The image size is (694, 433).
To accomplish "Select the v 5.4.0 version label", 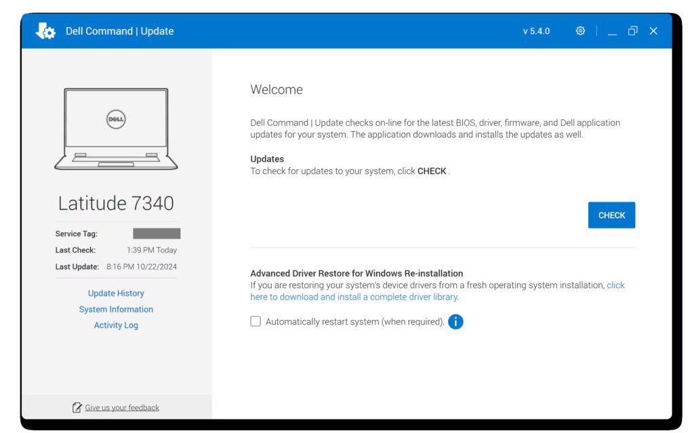I will [x=536, y=30].
